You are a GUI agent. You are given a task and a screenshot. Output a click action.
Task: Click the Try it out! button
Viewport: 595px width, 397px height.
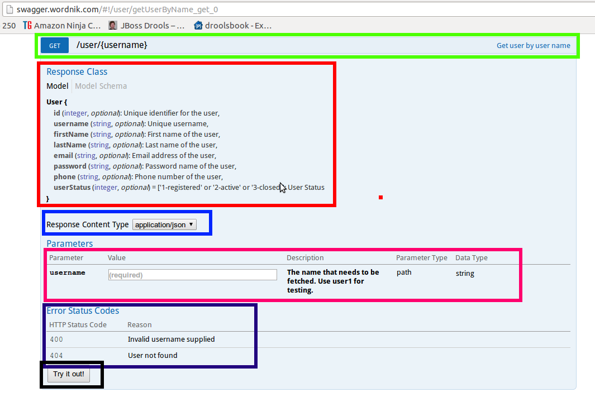[x=69, y=374]
